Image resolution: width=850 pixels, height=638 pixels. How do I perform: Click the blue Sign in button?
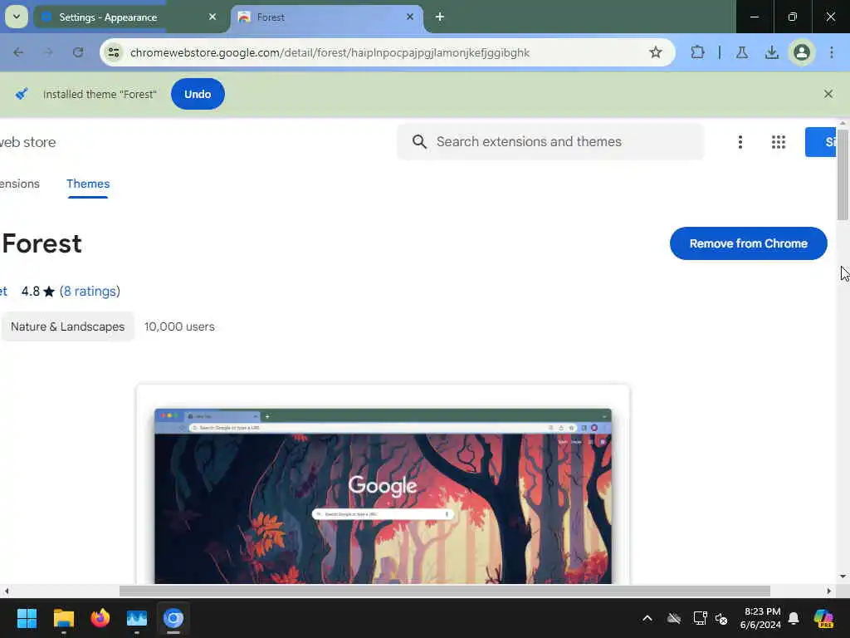click(x=821, y=142)
